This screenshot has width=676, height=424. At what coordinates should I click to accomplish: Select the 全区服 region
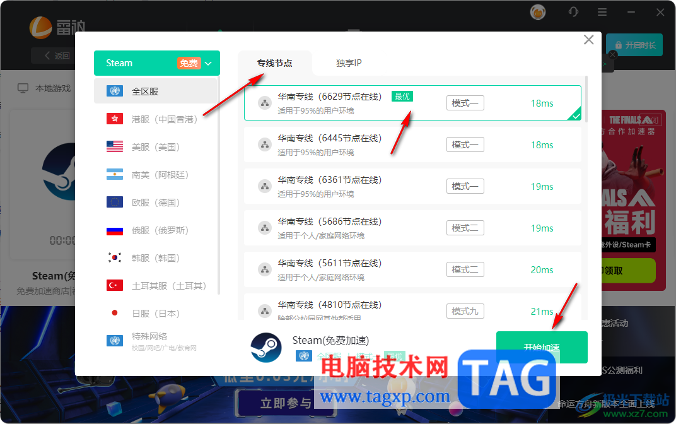tap(155, 91)
